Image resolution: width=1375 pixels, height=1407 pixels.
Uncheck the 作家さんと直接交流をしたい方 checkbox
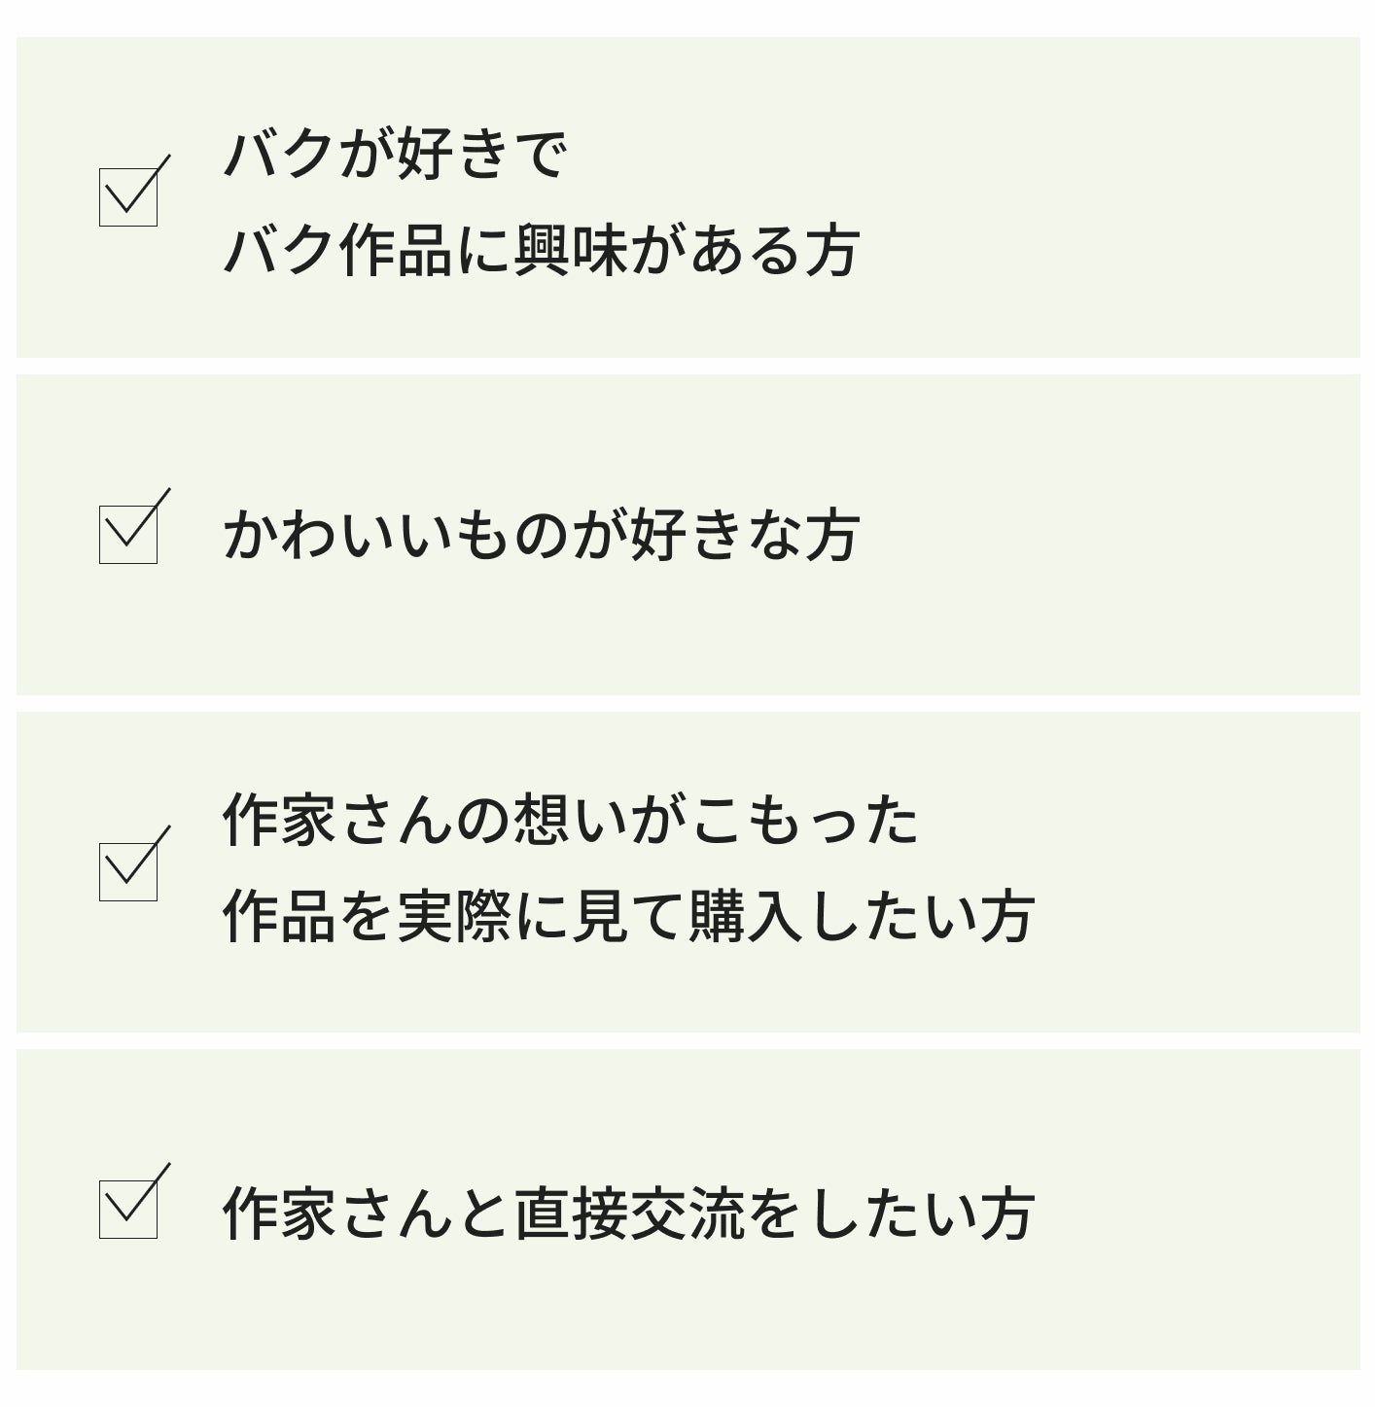point(128,1209)
